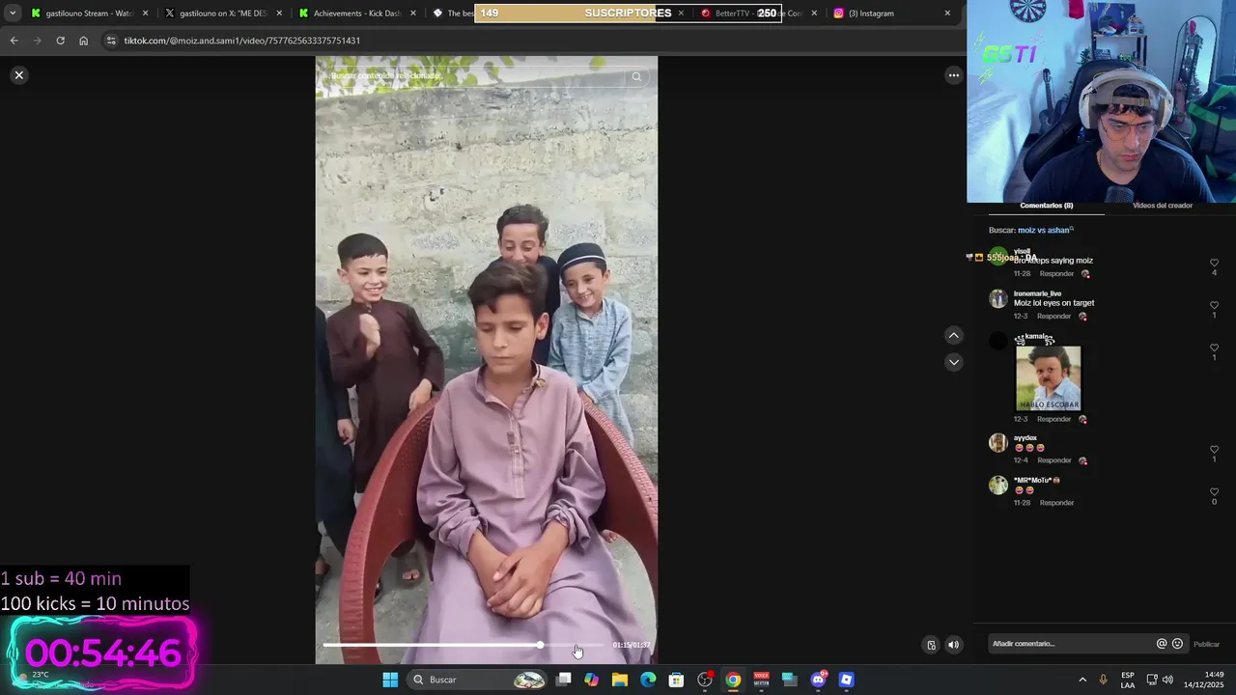Open Roblox from the taskbar
1236x695 pixels.
point(846,680)
